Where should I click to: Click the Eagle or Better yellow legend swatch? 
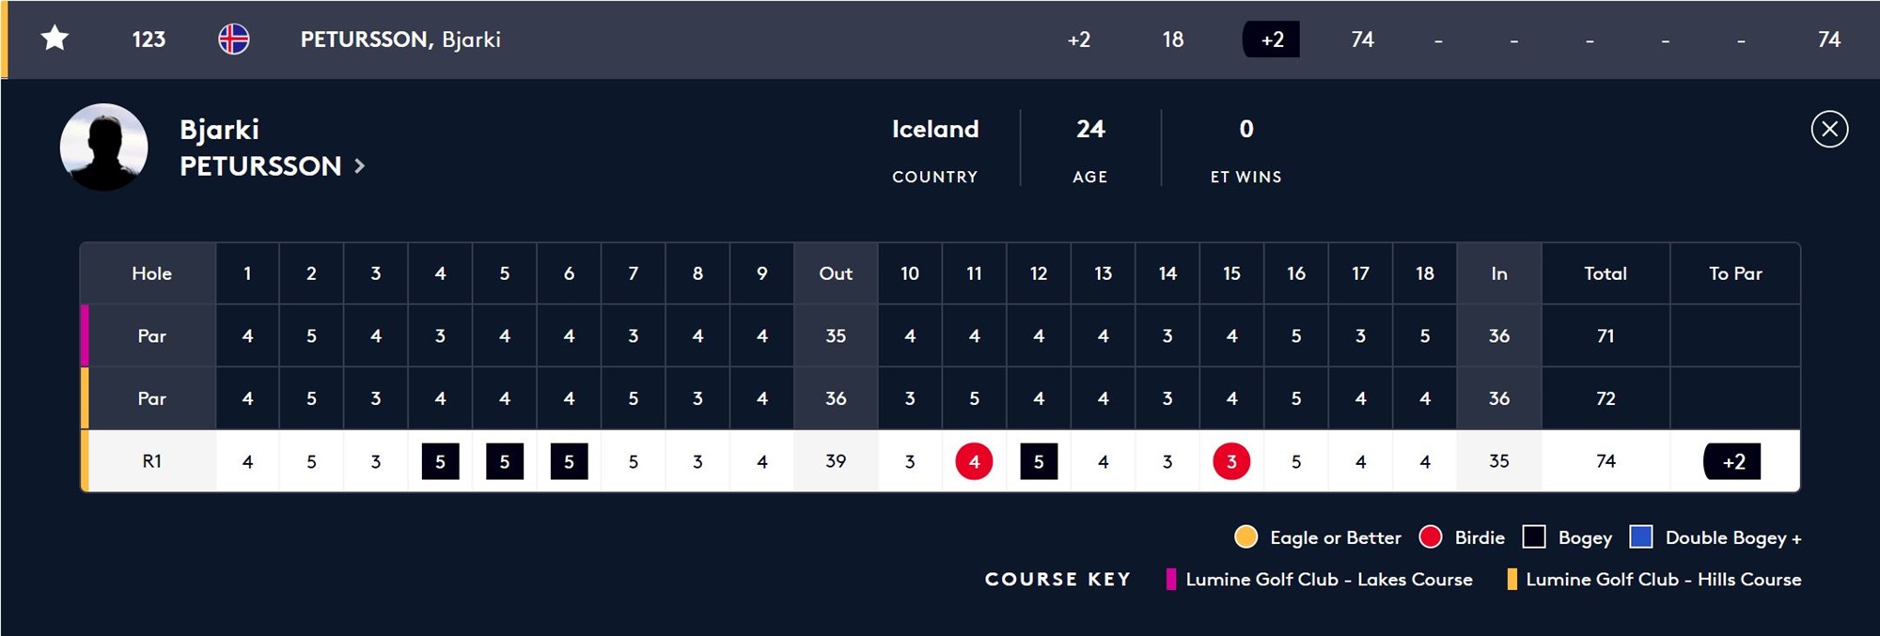click(x=1245, y=537)
